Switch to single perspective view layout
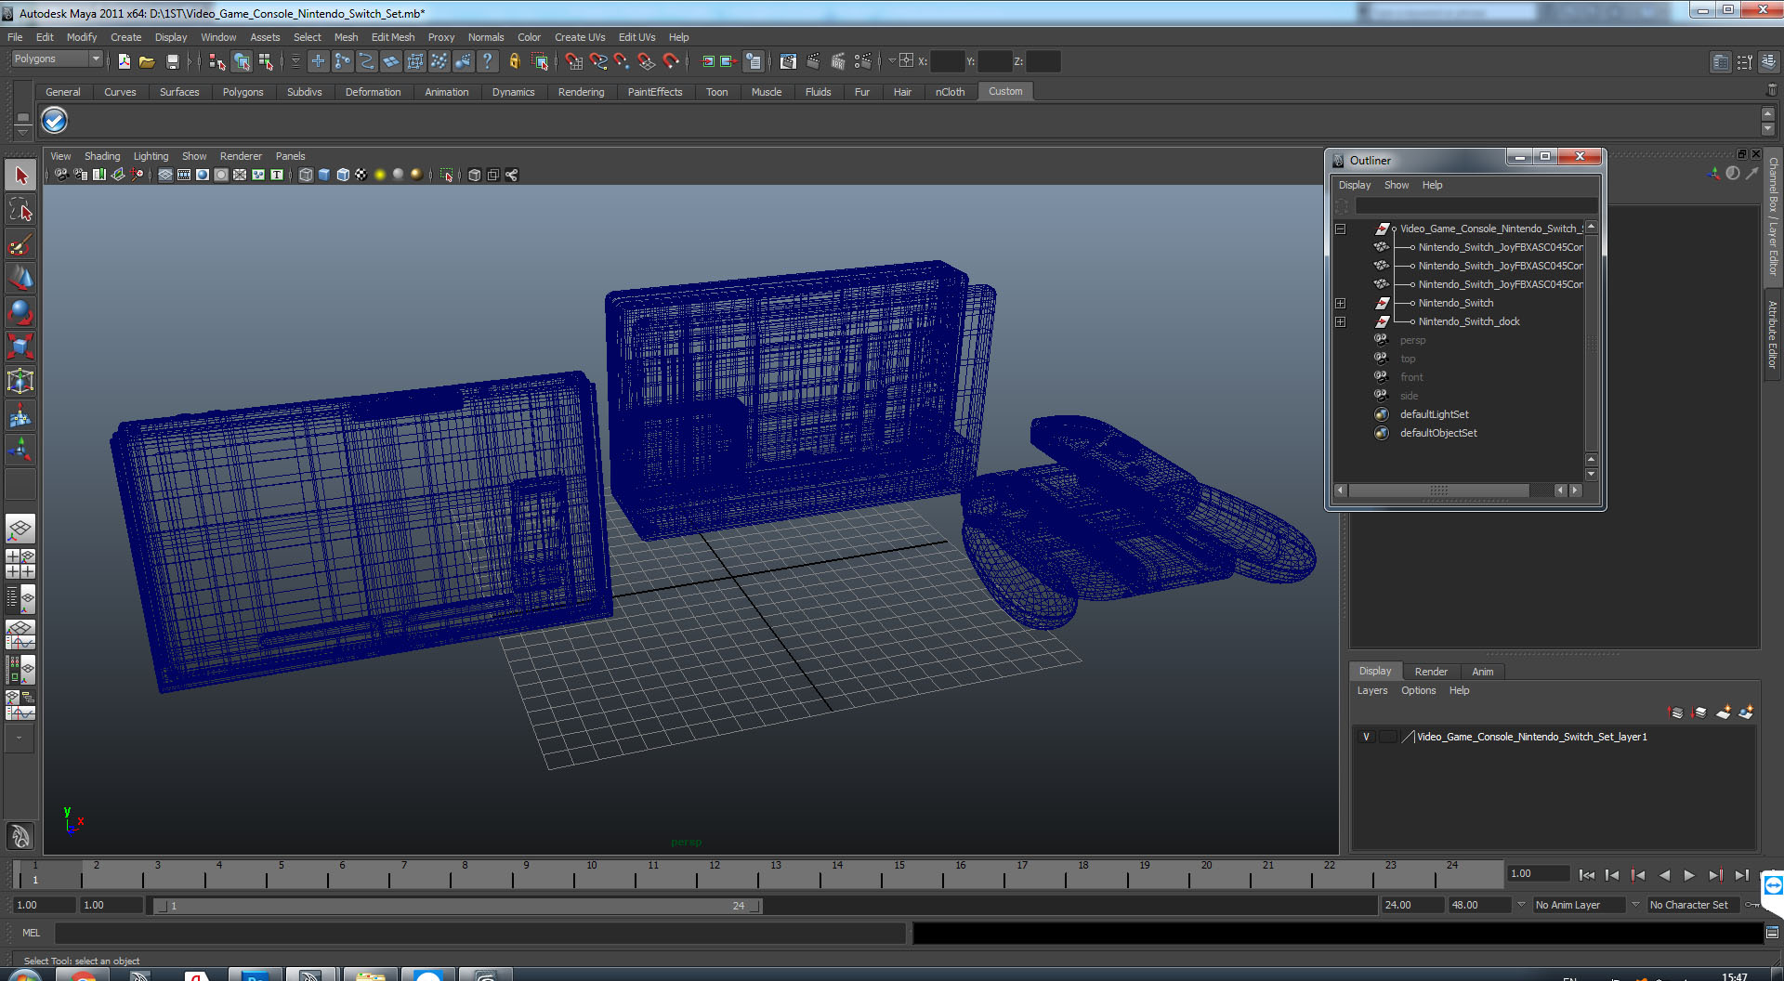Image resolution: width=1784 pixels, height=981 pixels. pyautogui.click(x=20, y=530)
